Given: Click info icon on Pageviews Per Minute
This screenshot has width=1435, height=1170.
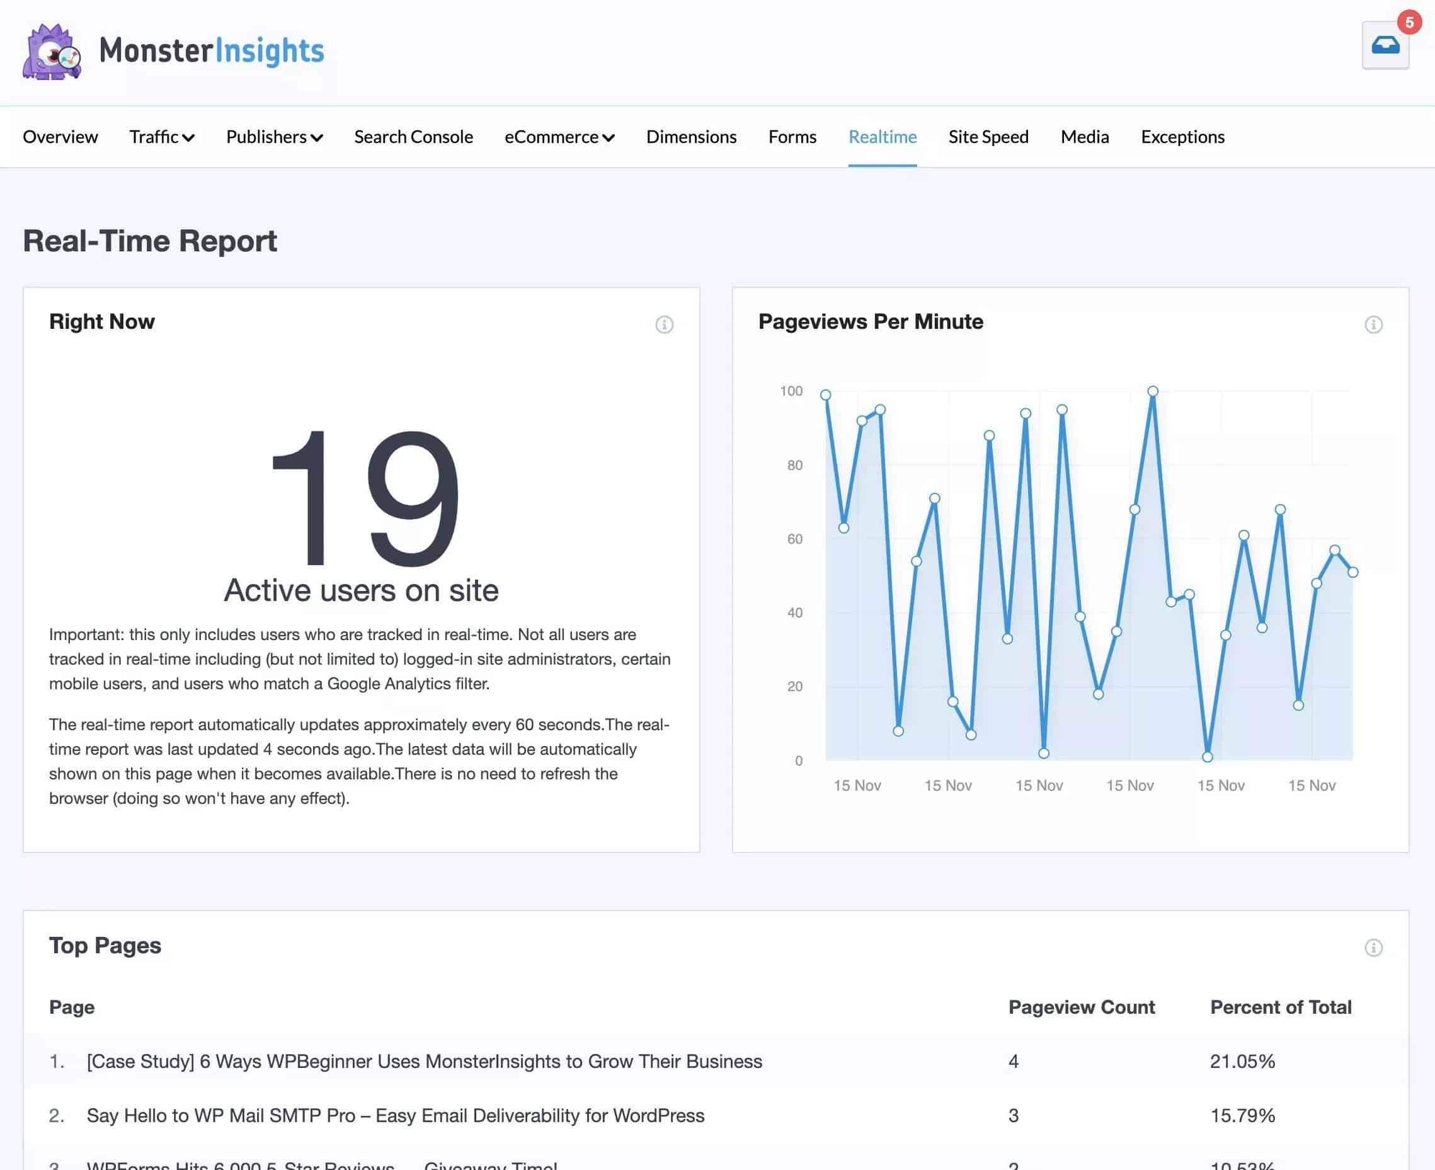Looking at the screenshot, I should pyautogui.click(x=1373, y=325).
